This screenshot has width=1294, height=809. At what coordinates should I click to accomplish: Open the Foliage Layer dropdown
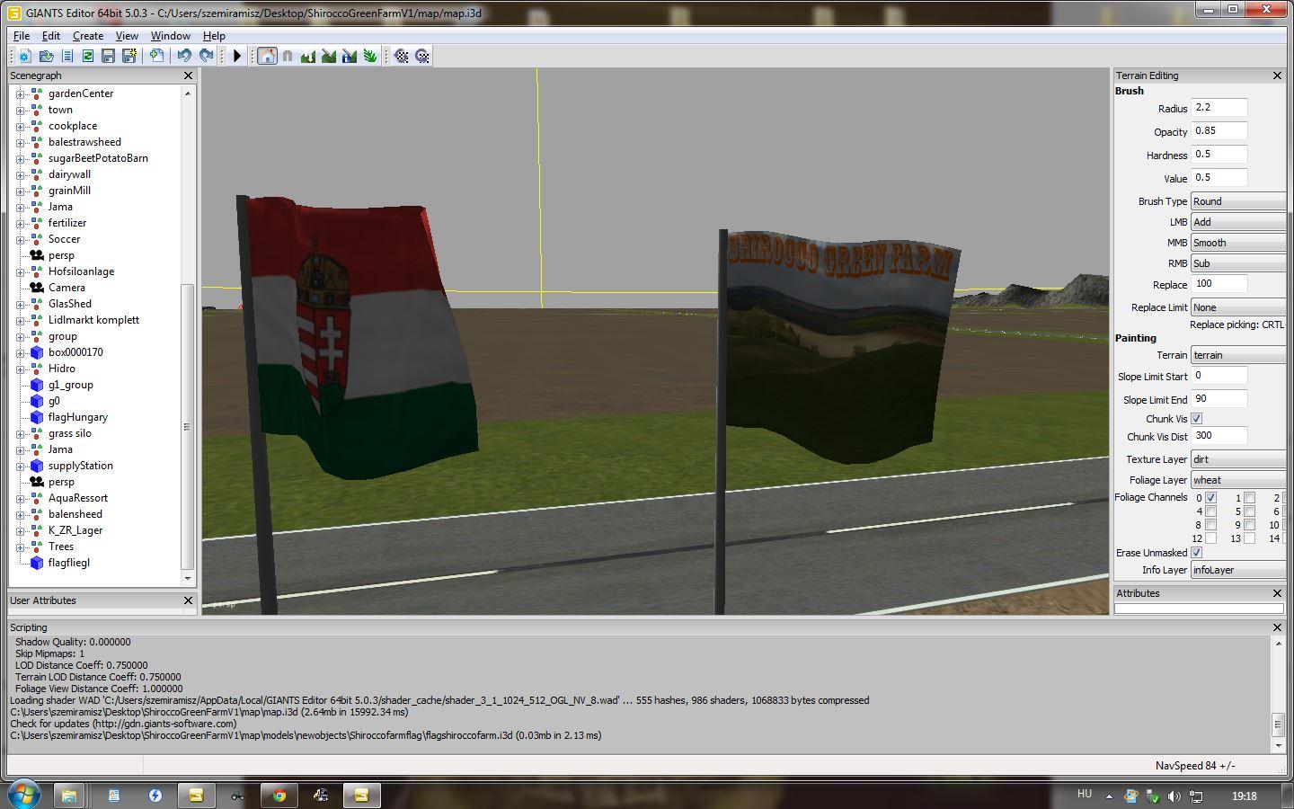[1238, 480]
